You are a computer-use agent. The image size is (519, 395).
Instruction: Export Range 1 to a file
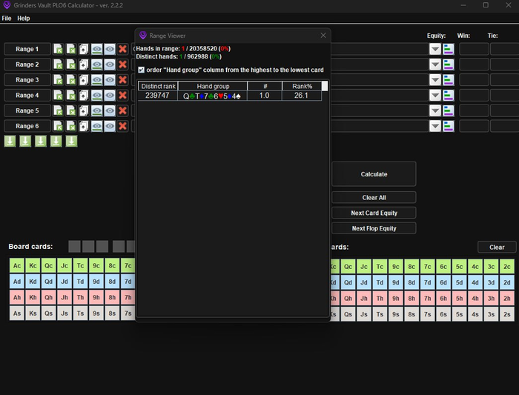71,49
